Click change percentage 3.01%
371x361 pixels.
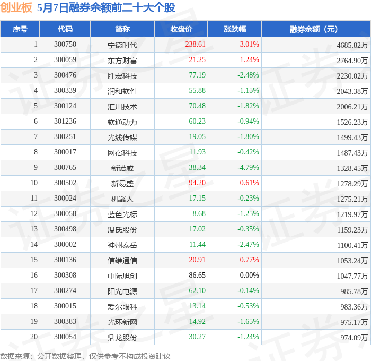click(x=250, y=44)
